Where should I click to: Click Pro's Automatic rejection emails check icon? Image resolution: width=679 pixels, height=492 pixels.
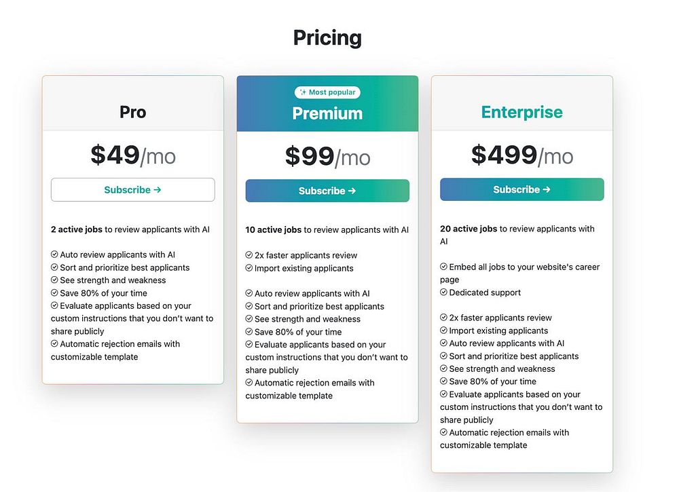click(54, 344)
